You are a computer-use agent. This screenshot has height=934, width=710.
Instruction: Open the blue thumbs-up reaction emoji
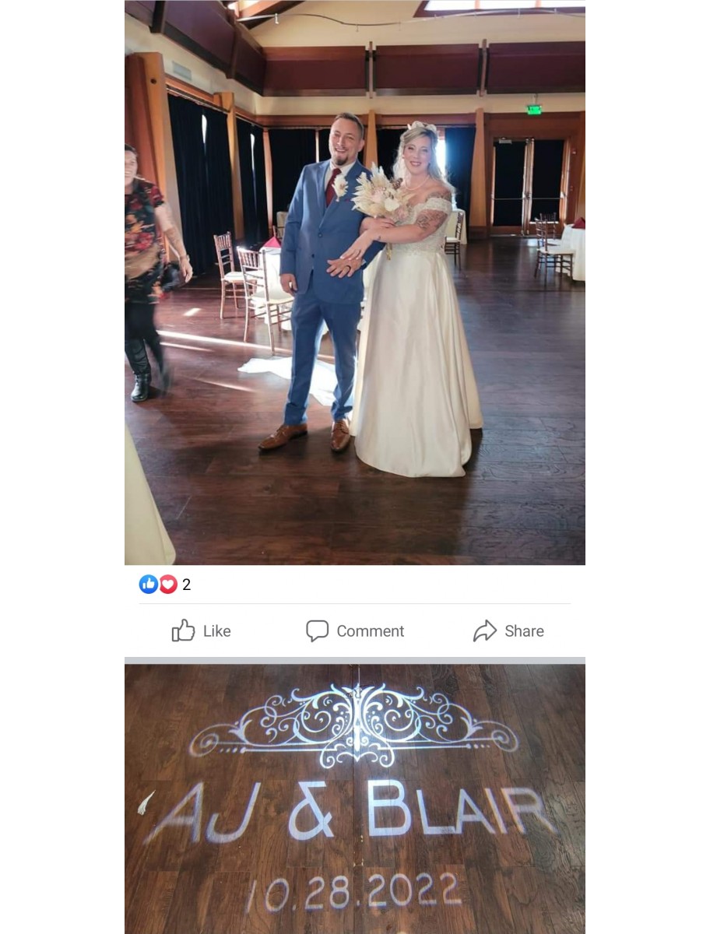pos(149,585)
